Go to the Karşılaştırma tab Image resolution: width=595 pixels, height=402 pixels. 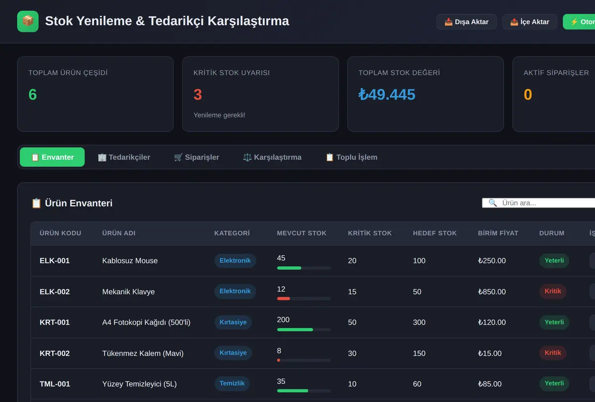click(x=272, y=157)
